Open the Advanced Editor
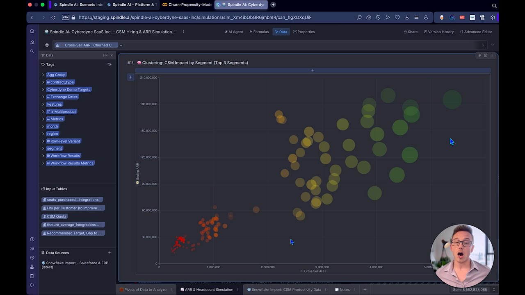 click(476, 32)
